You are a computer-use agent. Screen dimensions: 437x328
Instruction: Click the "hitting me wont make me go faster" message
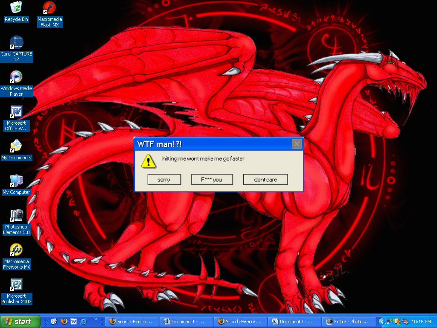tap(203, 159)
